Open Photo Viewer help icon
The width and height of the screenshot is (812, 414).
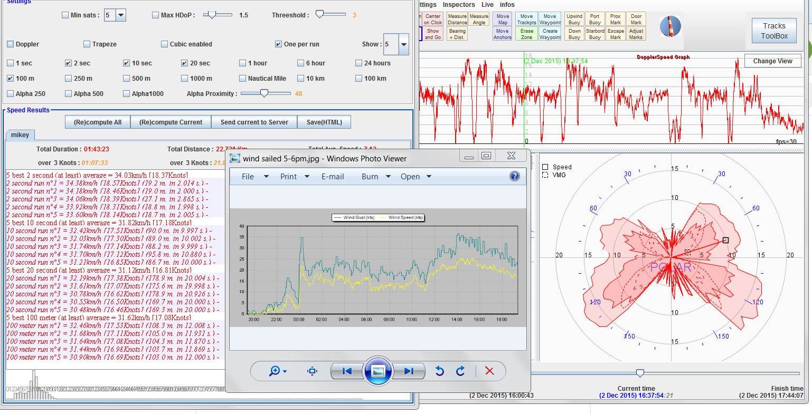[514, 177]
